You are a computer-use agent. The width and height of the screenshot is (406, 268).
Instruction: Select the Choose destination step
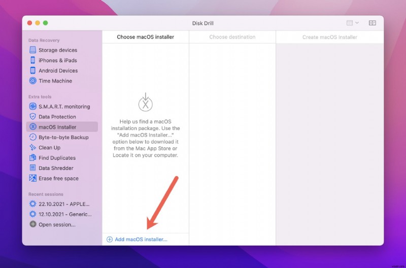(232, 37)
